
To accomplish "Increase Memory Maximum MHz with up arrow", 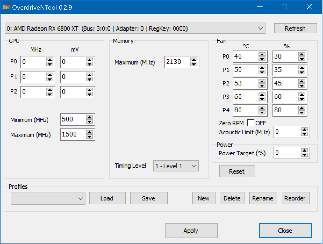I will 194,60.
